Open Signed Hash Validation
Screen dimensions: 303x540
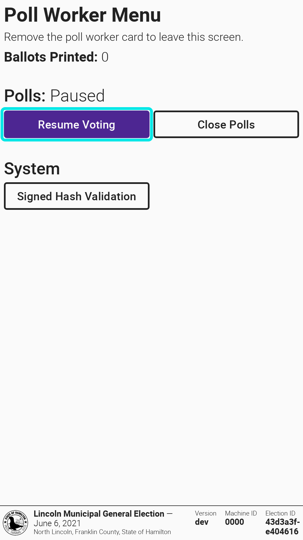coord(77,196)
